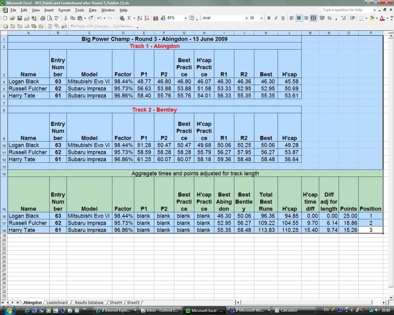Image resolution: width=394 pixels, height=315 pixels.
Task: Expand the Fill Color dropdown arrow
Action: 377,18
